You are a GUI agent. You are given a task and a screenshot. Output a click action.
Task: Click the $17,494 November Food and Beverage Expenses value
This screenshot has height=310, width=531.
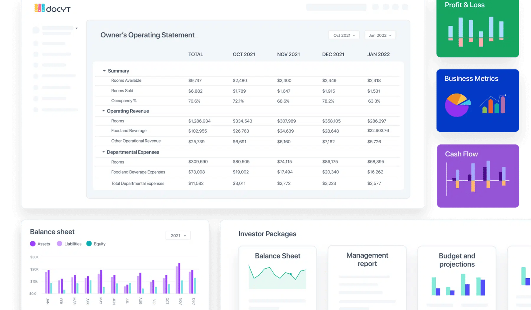pyautogui.click(x=285, y=172)
